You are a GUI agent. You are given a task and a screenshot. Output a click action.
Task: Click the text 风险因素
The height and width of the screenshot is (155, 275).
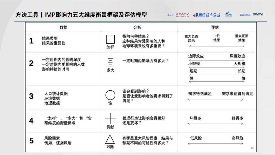coord(52,138)
